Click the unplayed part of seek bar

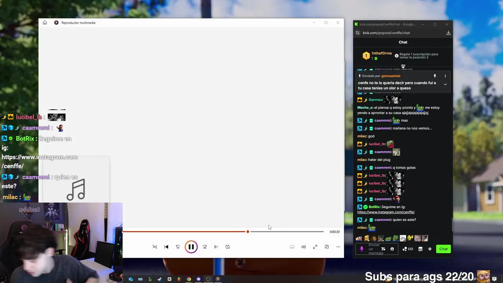point(287,232)
